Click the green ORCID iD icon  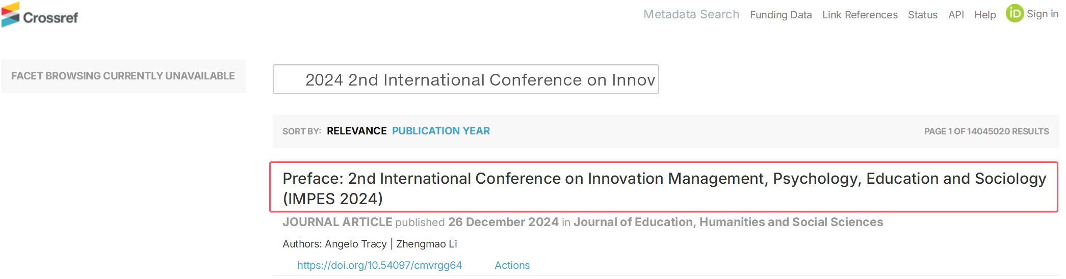[1015, 14]
